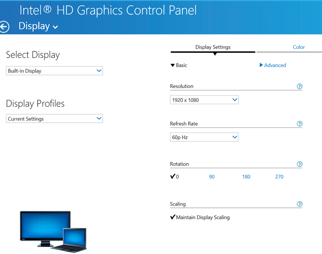The width and height of the screenshot is (322, 254).
Task: Click the Select Display heading
Action: [x=33, y=55]
